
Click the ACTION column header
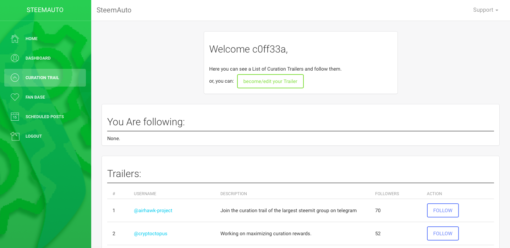pyautogui.click(x=434, y=194)
